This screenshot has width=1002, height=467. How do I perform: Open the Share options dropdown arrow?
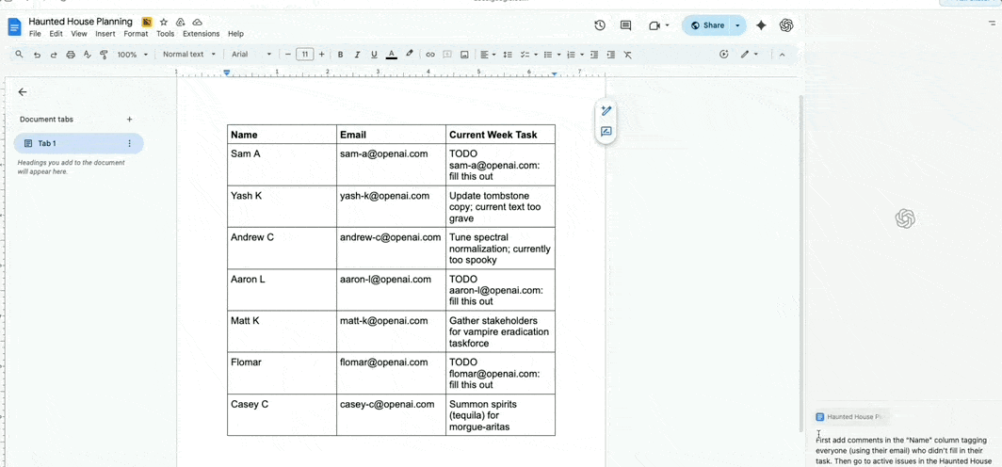(738, 25)
